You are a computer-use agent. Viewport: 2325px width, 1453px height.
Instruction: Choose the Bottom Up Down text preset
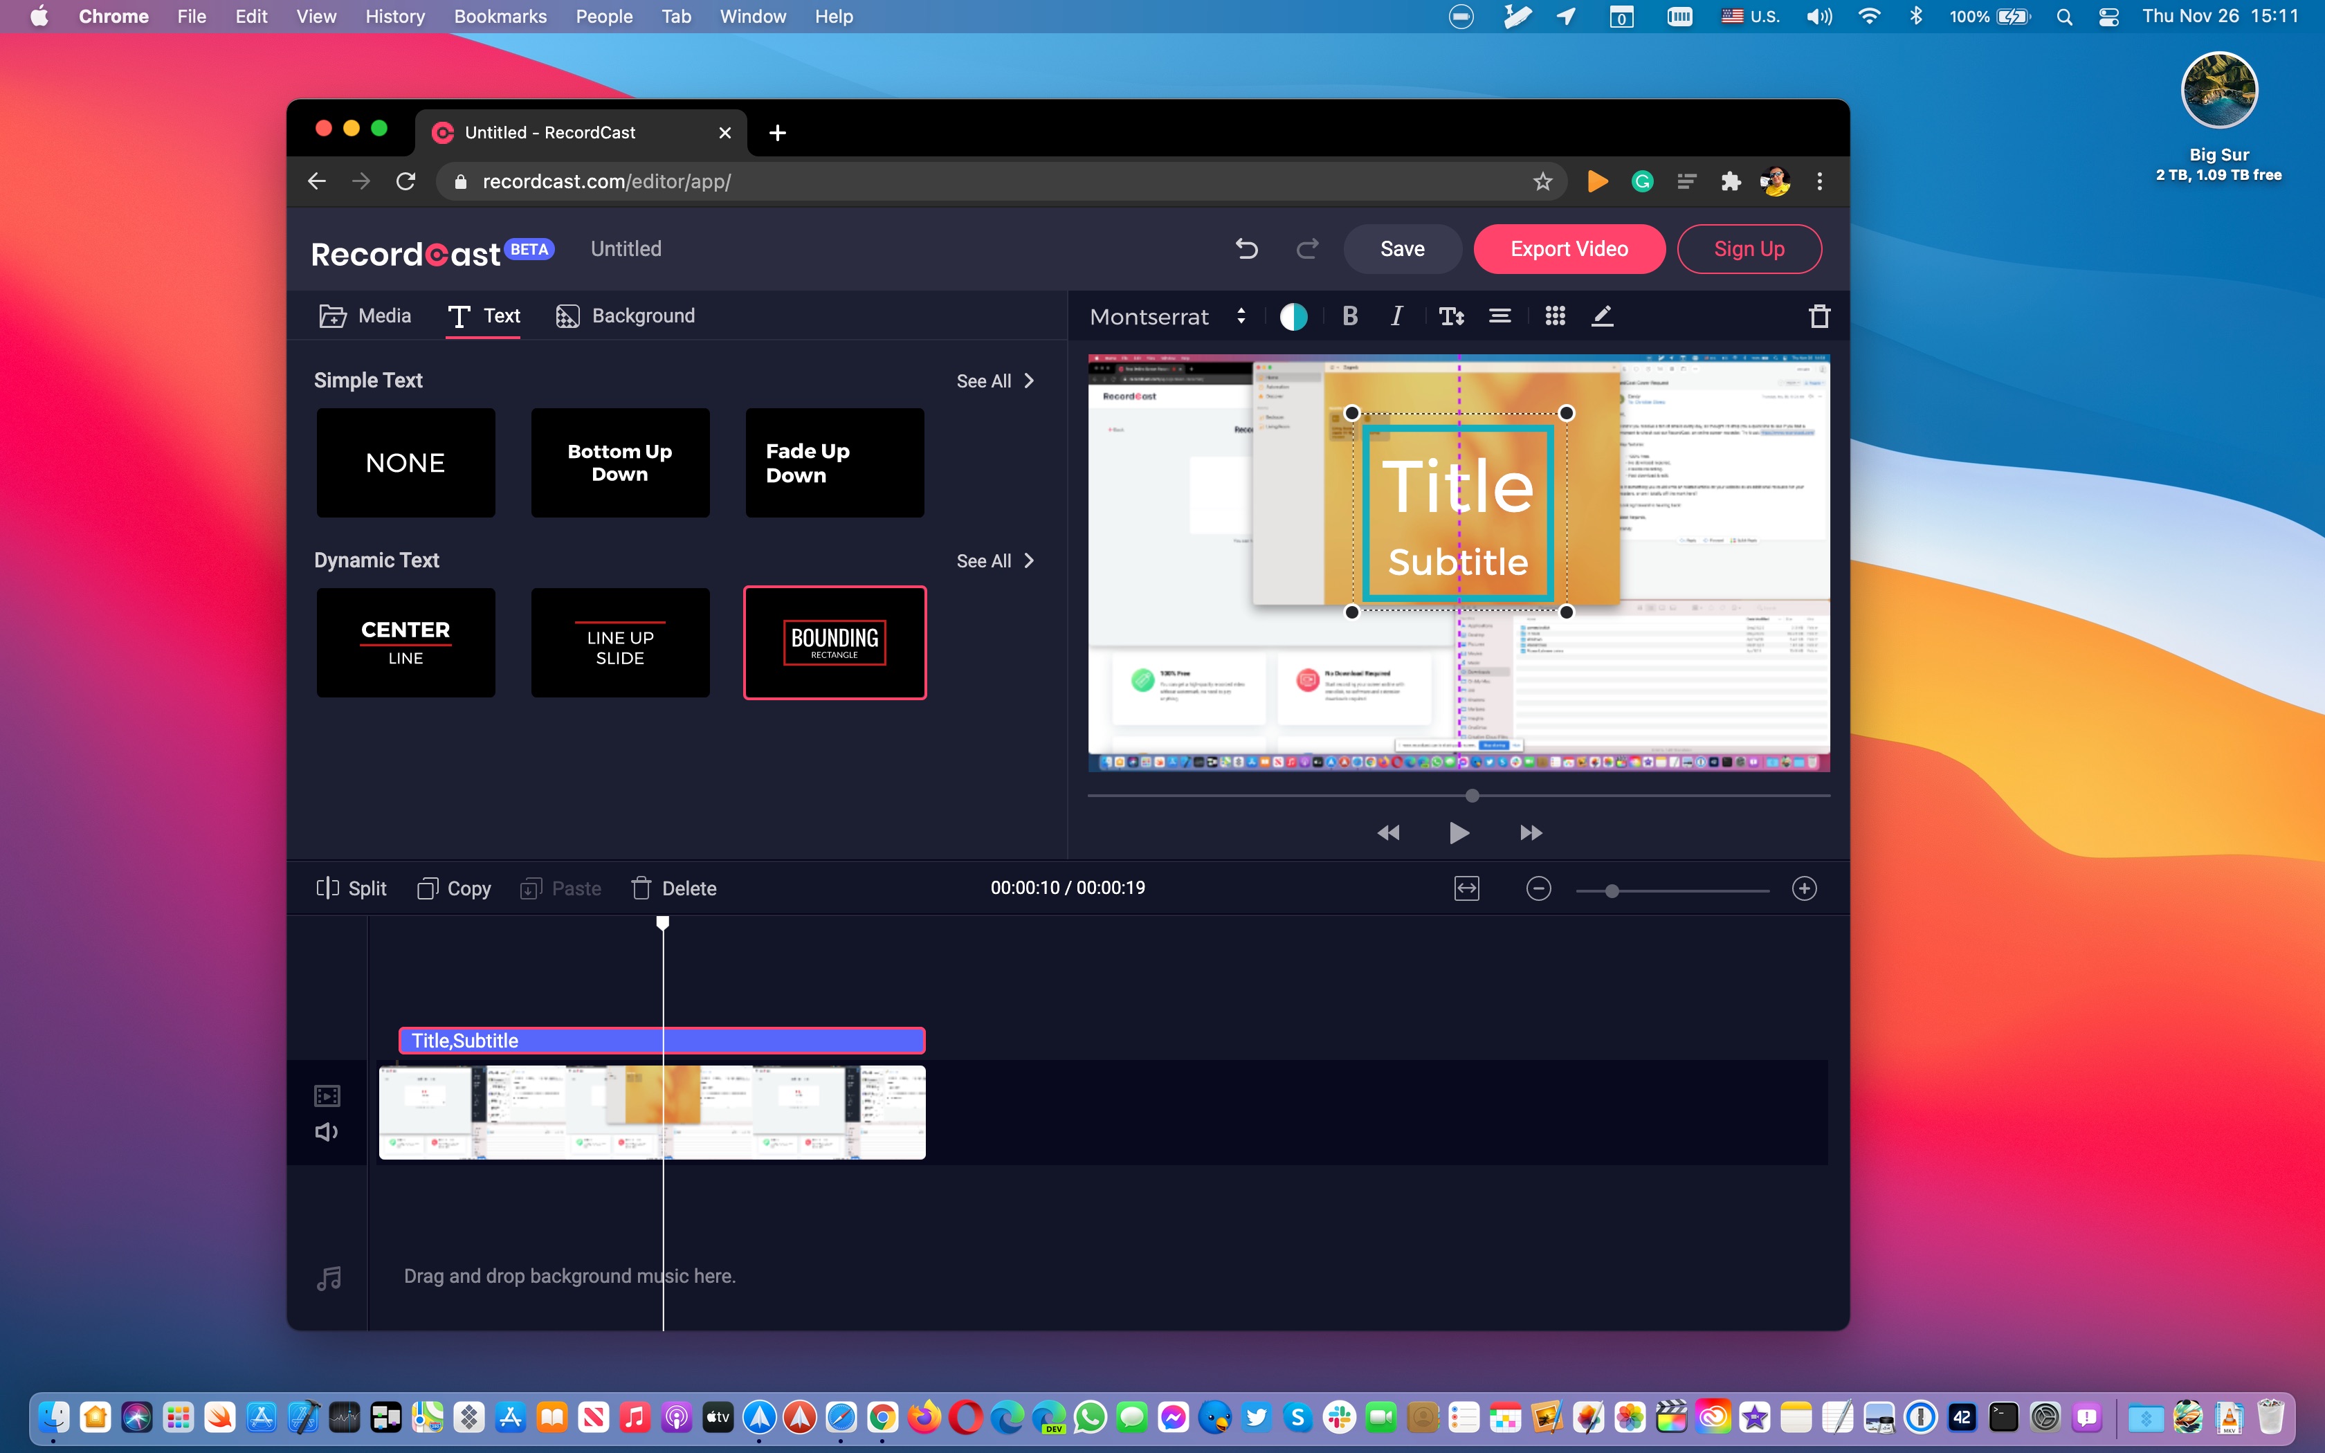[x=621, y=463]
